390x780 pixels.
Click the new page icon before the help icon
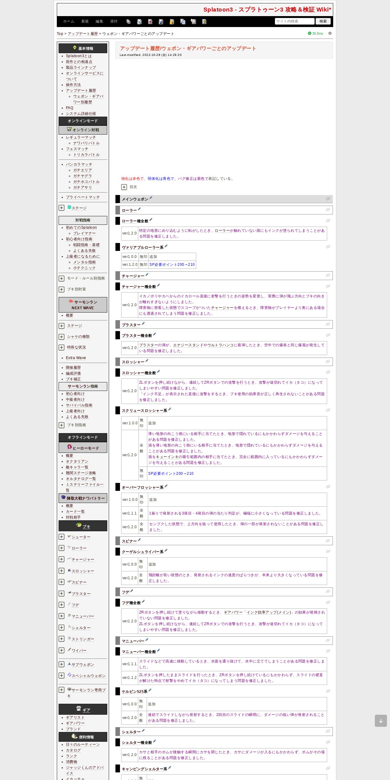click(x=193, y=22)
